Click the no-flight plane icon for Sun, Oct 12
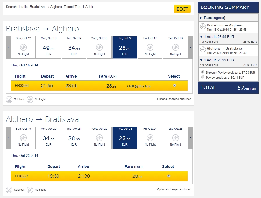 click(x=23, y=47)
